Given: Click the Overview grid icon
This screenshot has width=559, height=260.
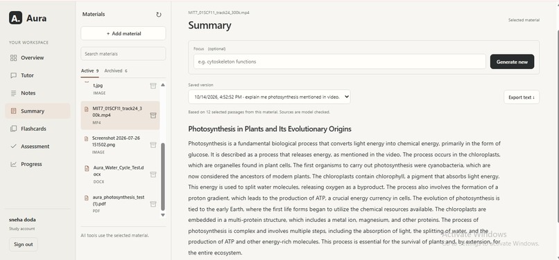Looking at the screenshot, I should 14,57.
